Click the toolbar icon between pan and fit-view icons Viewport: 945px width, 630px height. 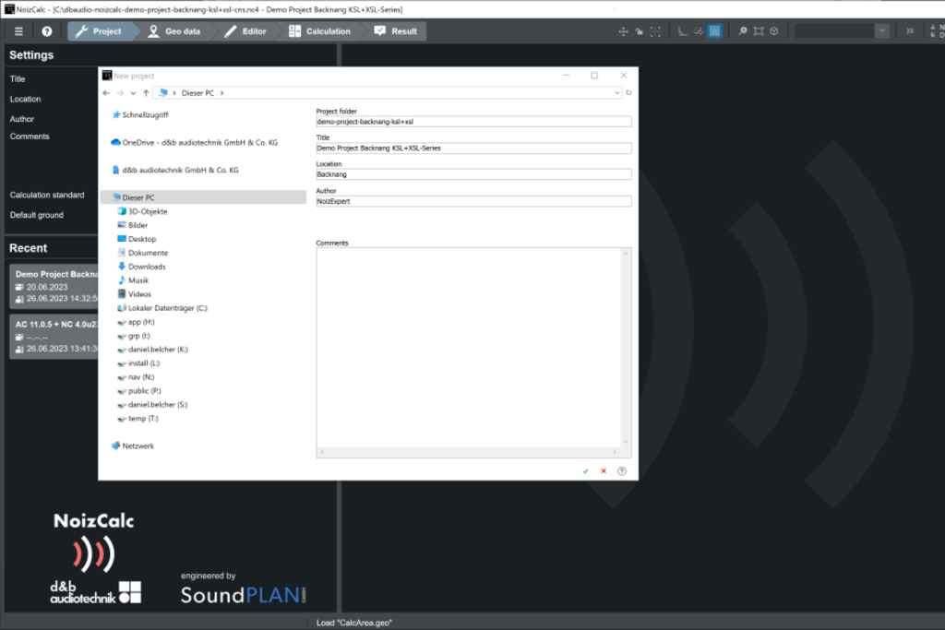639,31
